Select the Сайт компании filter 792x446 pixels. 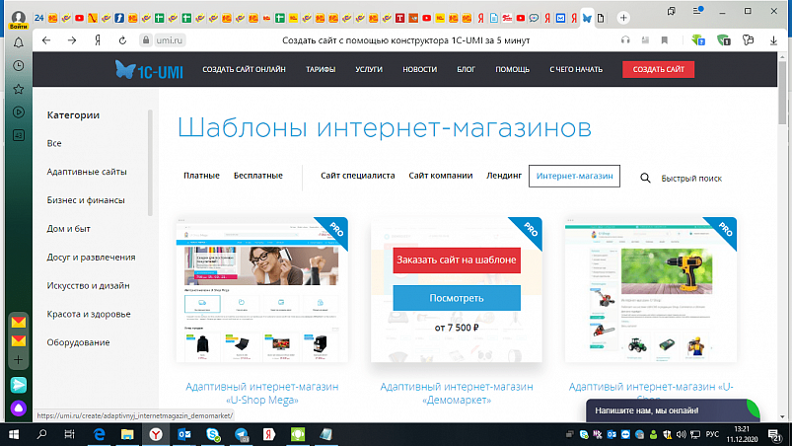(x=441, y=176)
